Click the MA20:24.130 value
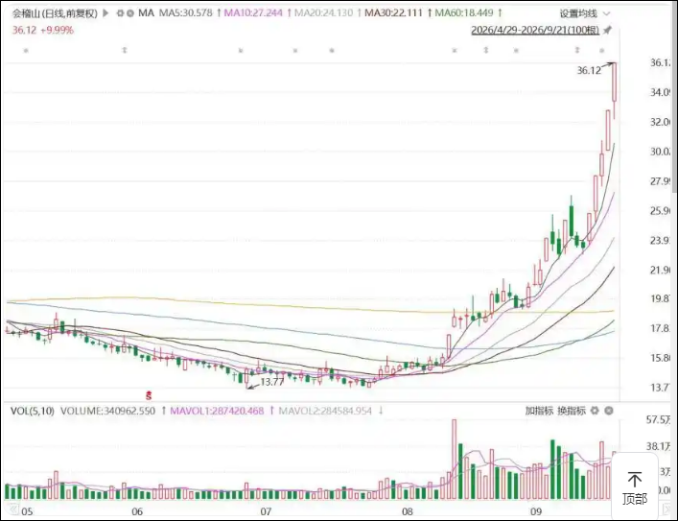Image resolution: width=678 pixels, height=521 pixels. click(323, 13)
